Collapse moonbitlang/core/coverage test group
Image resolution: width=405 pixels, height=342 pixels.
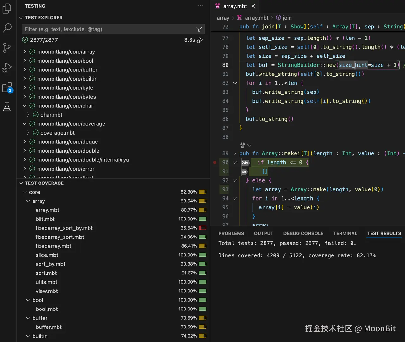(25, 123)
